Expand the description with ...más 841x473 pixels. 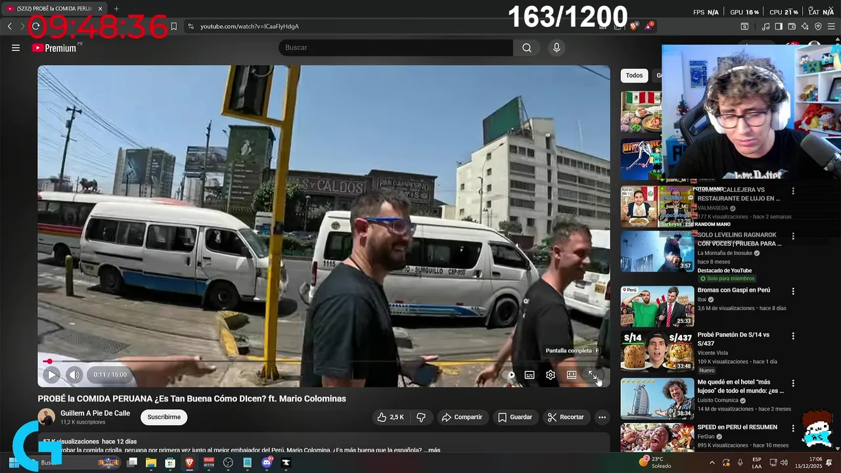coord(432,450)
